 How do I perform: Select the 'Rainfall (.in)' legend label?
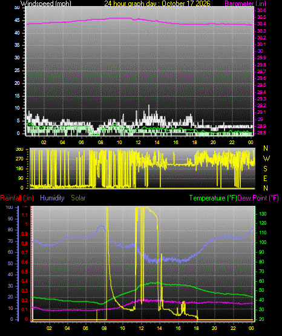17,198
